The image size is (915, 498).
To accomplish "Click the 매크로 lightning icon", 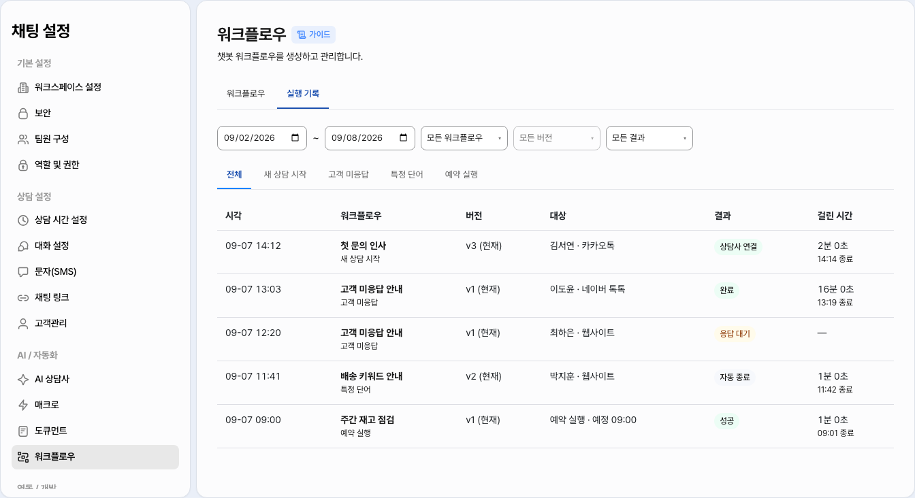I will [x=23, y=405].
